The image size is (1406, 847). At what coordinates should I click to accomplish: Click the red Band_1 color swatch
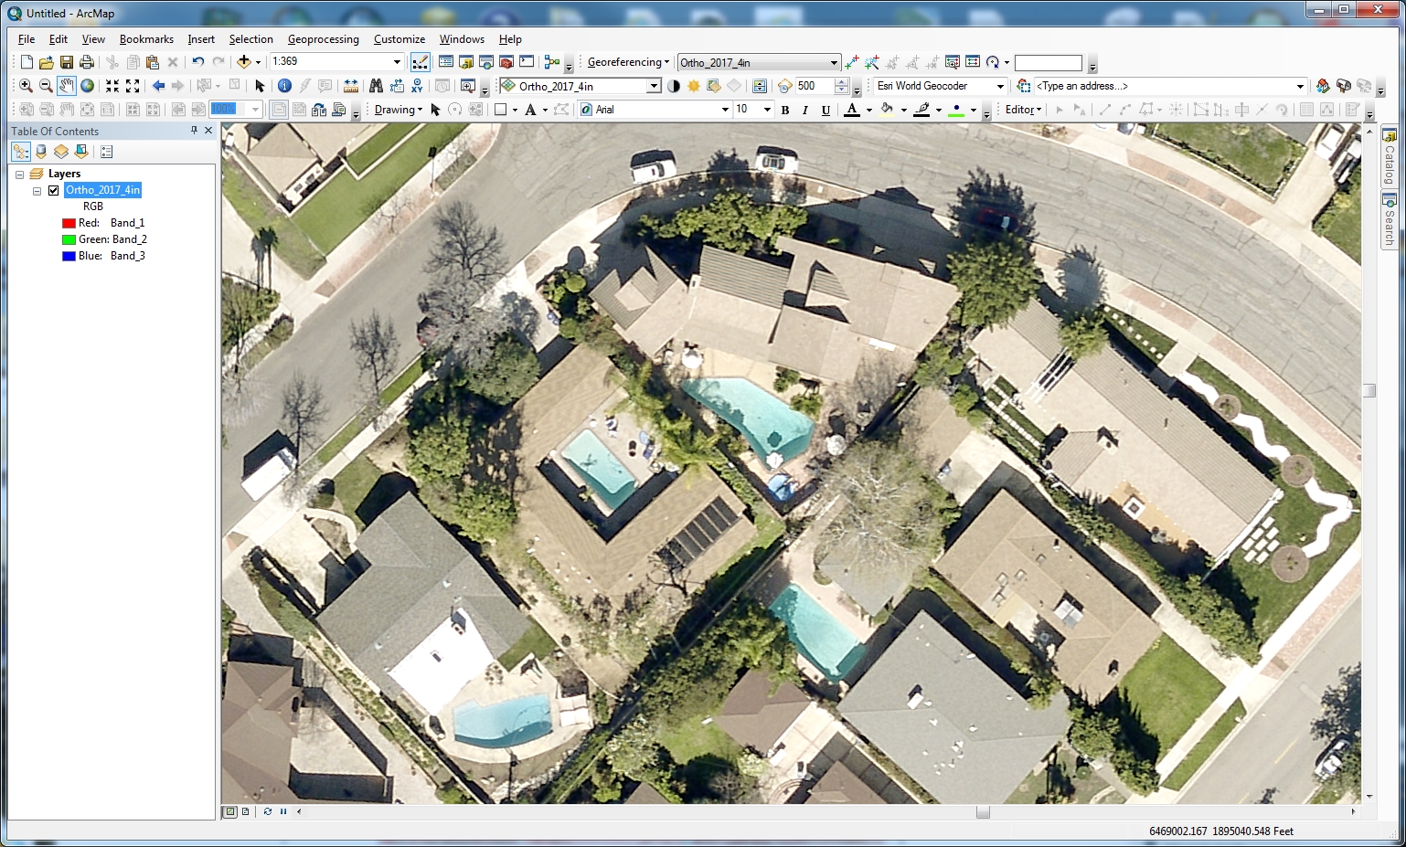point(69,223)
